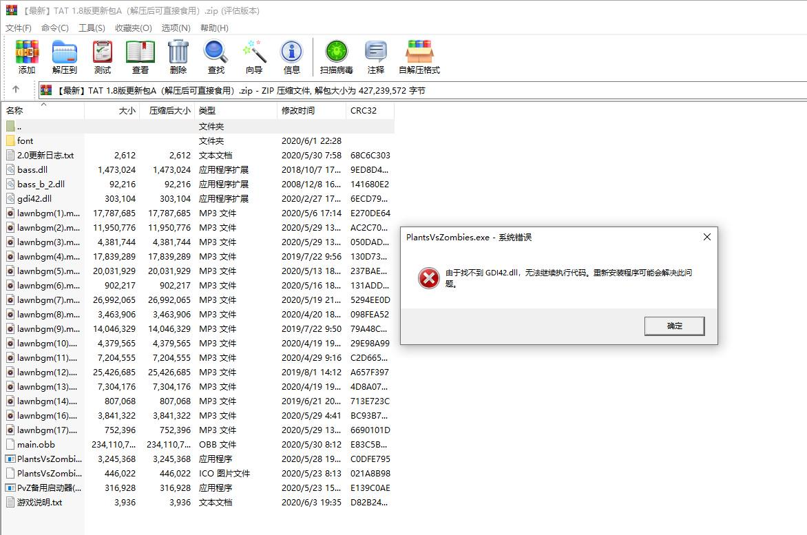Click the bass_b_2.dll file icon
Image resolution: width=807 pixels, height=535 pixels.
tap(10, 184)
